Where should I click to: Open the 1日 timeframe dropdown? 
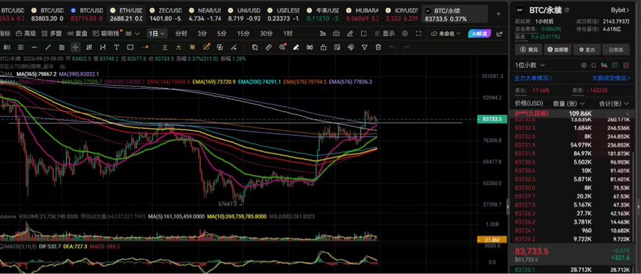(x=157, y=33)
